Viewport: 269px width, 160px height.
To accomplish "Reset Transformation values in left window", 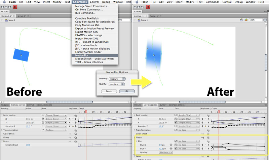I will (75, 130).
